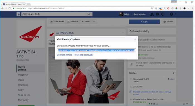Viewport: 195px width, 106px height.
Task: Open the three-dot more actions button
Action: pyautogui.click(x=94, y=22)
